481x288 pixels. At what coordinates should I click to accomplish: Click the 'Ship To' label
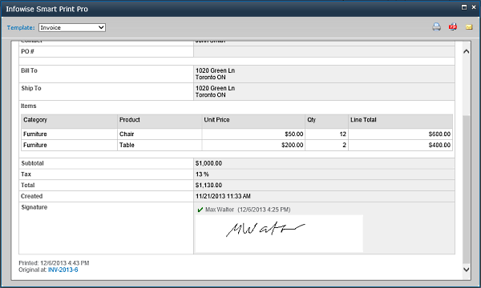(31, 89)
